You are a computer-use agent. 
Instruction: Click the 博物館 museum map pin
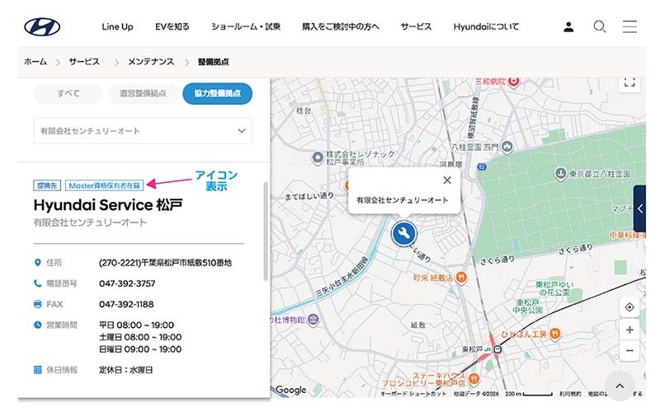coord(313,321)
